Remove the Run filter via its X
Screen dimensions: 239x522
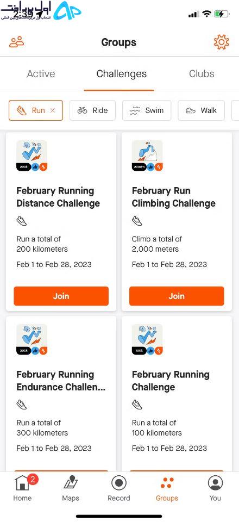coord(53,110)
